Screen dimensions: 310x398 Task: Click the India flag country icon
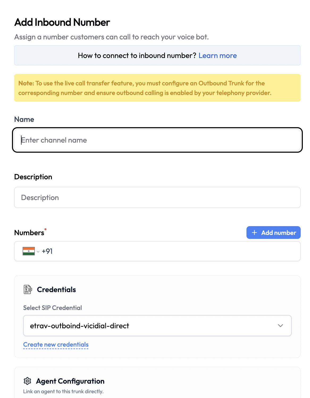click(29, 251)
